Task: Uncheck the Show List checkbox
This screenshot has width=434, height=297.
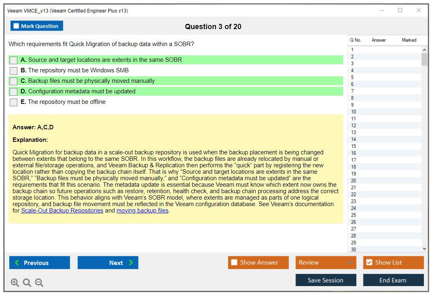Action: [369, 262]
